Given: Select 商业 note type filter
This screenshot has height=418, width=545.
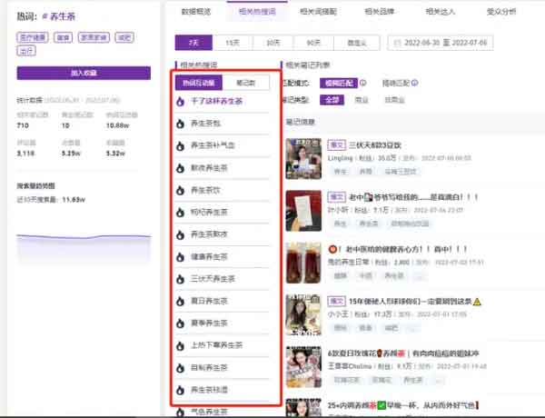Looking at the screenshot, I should [x=362, y=100].
